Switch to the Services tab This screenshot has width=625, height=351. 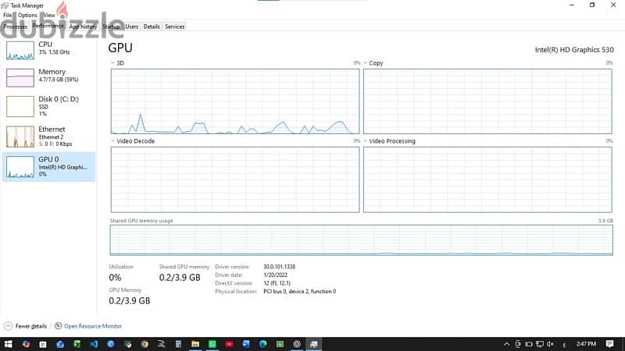[x=174, y=27]
